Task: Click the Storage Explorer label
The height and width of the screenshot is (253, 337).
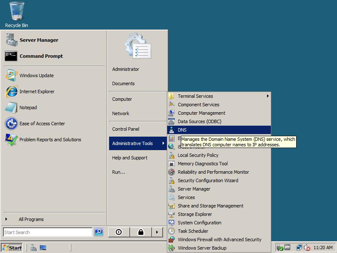Action: (195, 214)
